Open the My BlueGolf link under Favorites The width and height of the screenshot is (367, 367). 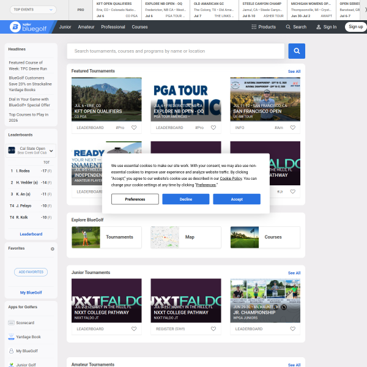[x=31, y=292]
